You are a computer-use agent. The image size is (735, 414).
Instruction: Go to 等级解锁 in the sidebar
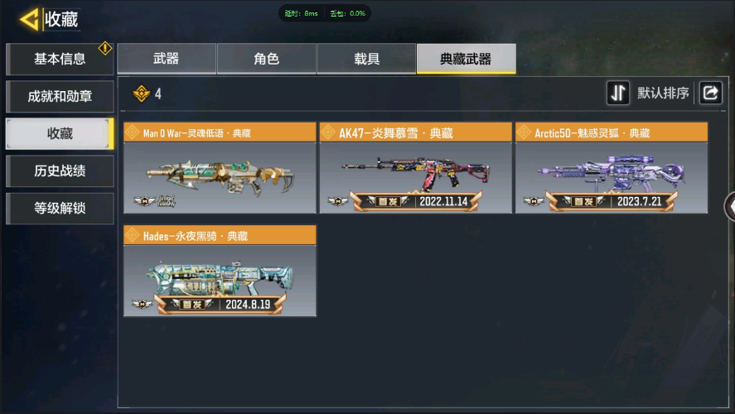tap(60, 208)
